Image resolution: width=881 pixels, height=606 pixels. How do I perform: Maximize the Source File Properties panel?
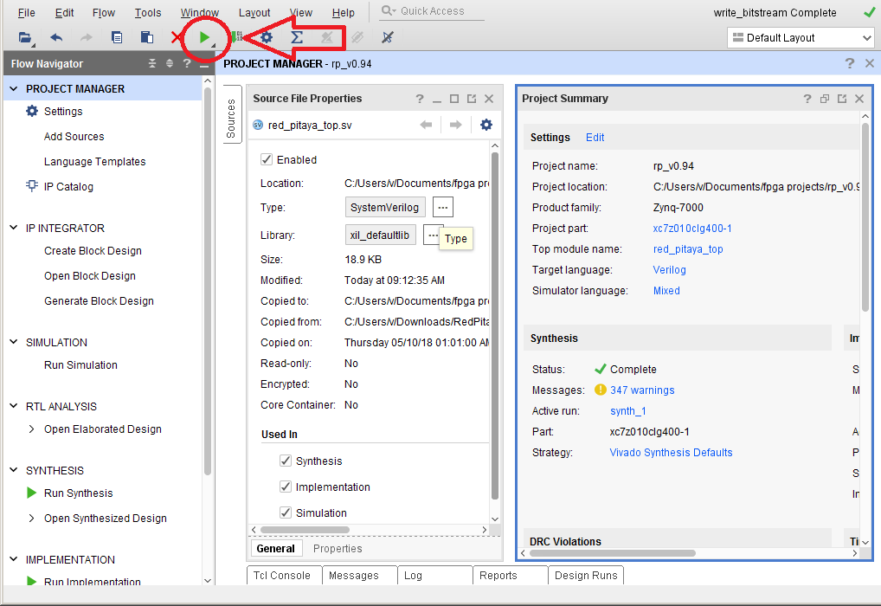click(x=454, y=99)
